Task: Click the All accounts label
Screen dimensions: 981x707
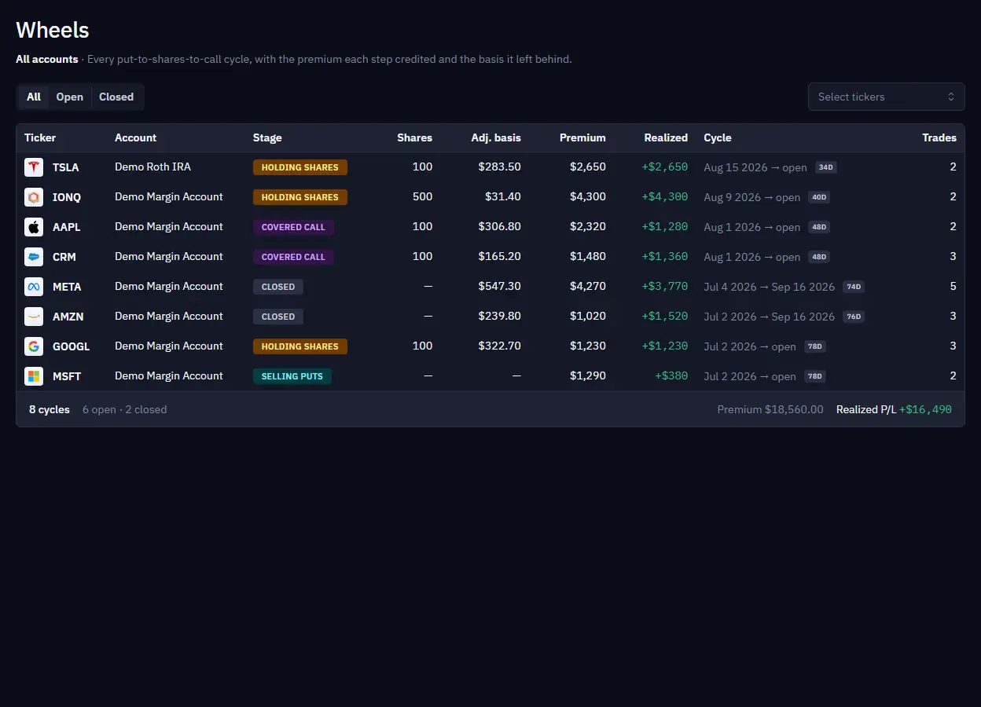Action: 47,59
